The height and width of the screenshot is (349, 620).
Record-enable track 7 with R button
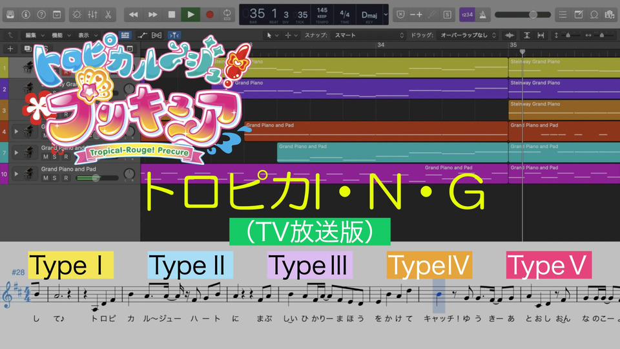tap(66, 156)
